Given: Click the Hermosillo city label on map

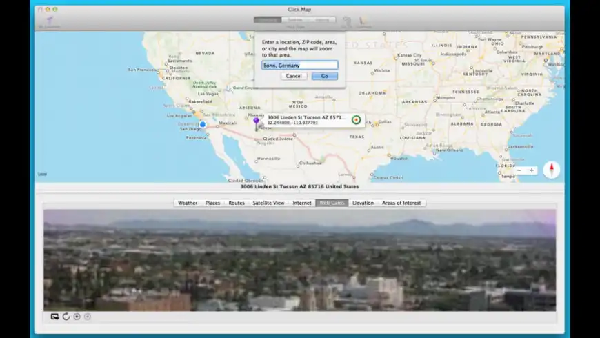Looking at the screenshot, I should pos(269,159).
